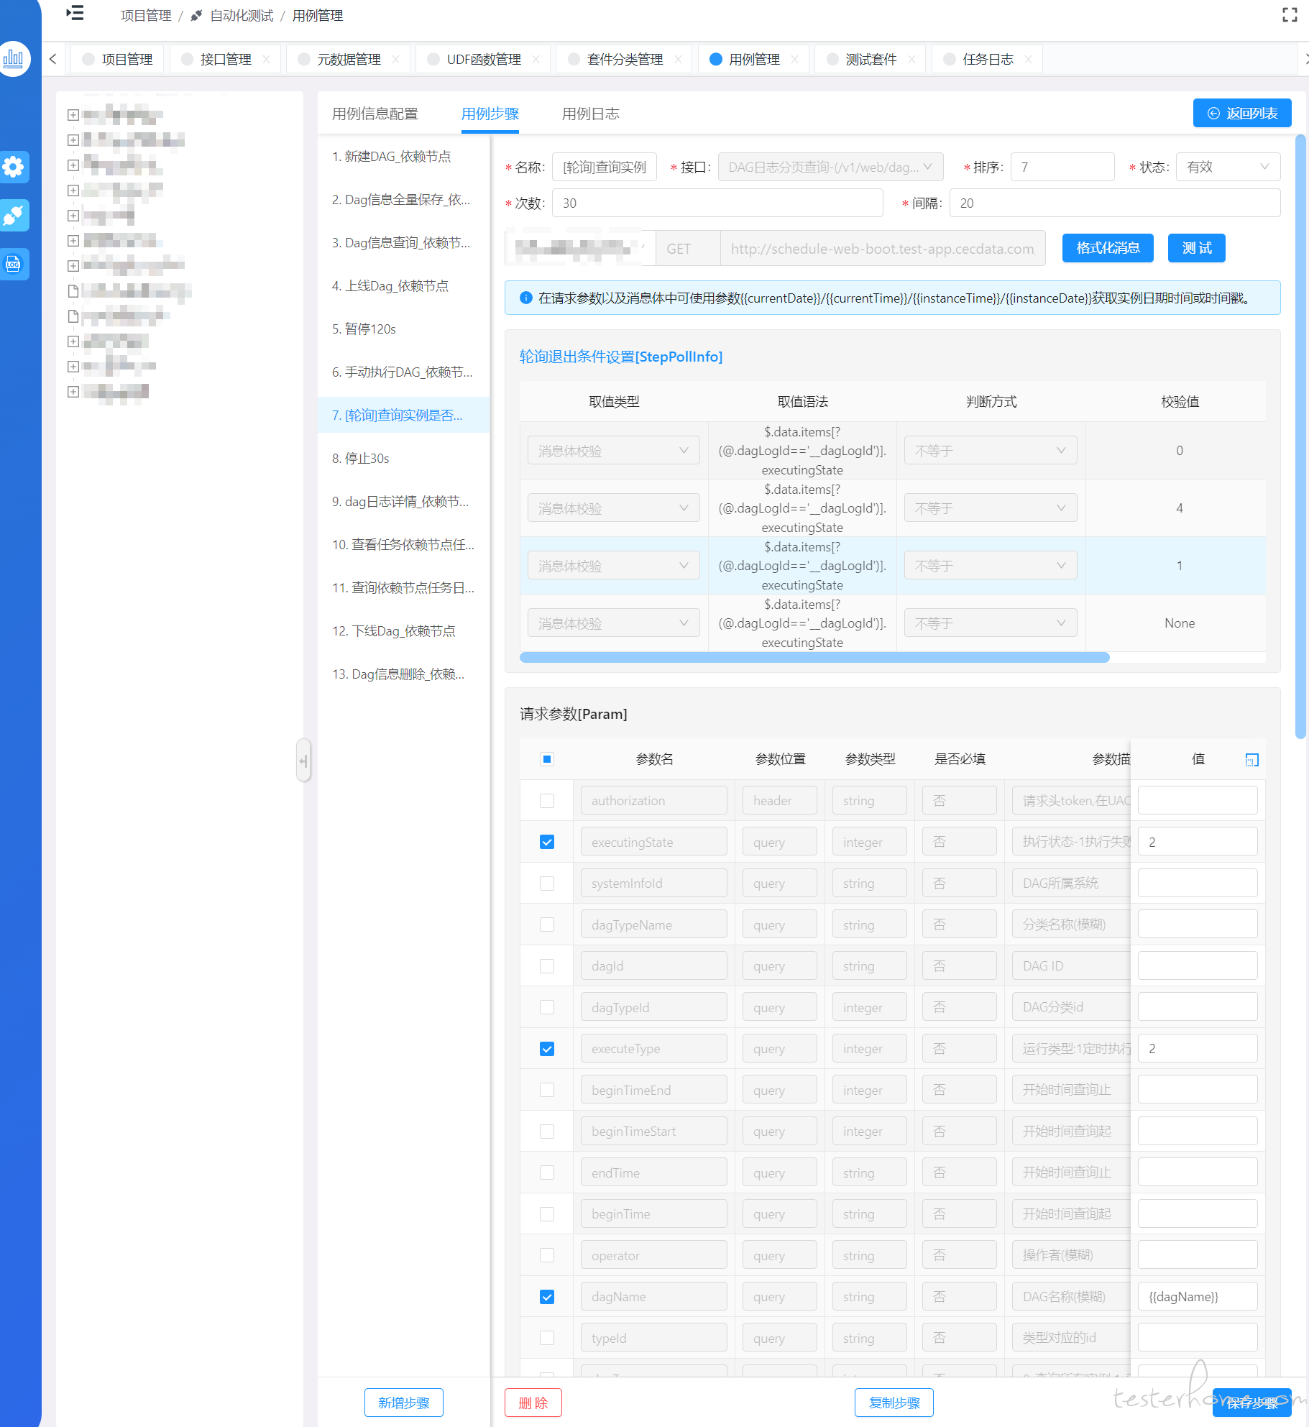
Task: Toggle select-all checkbox in Param table header
Action: click(547, 759)
